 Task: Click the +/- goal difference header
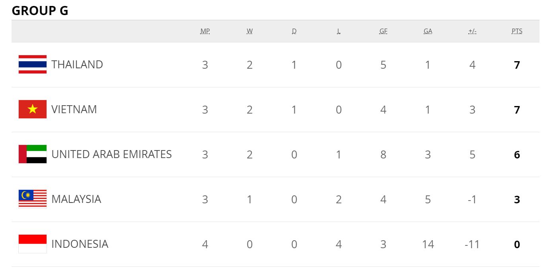[472, 31]
